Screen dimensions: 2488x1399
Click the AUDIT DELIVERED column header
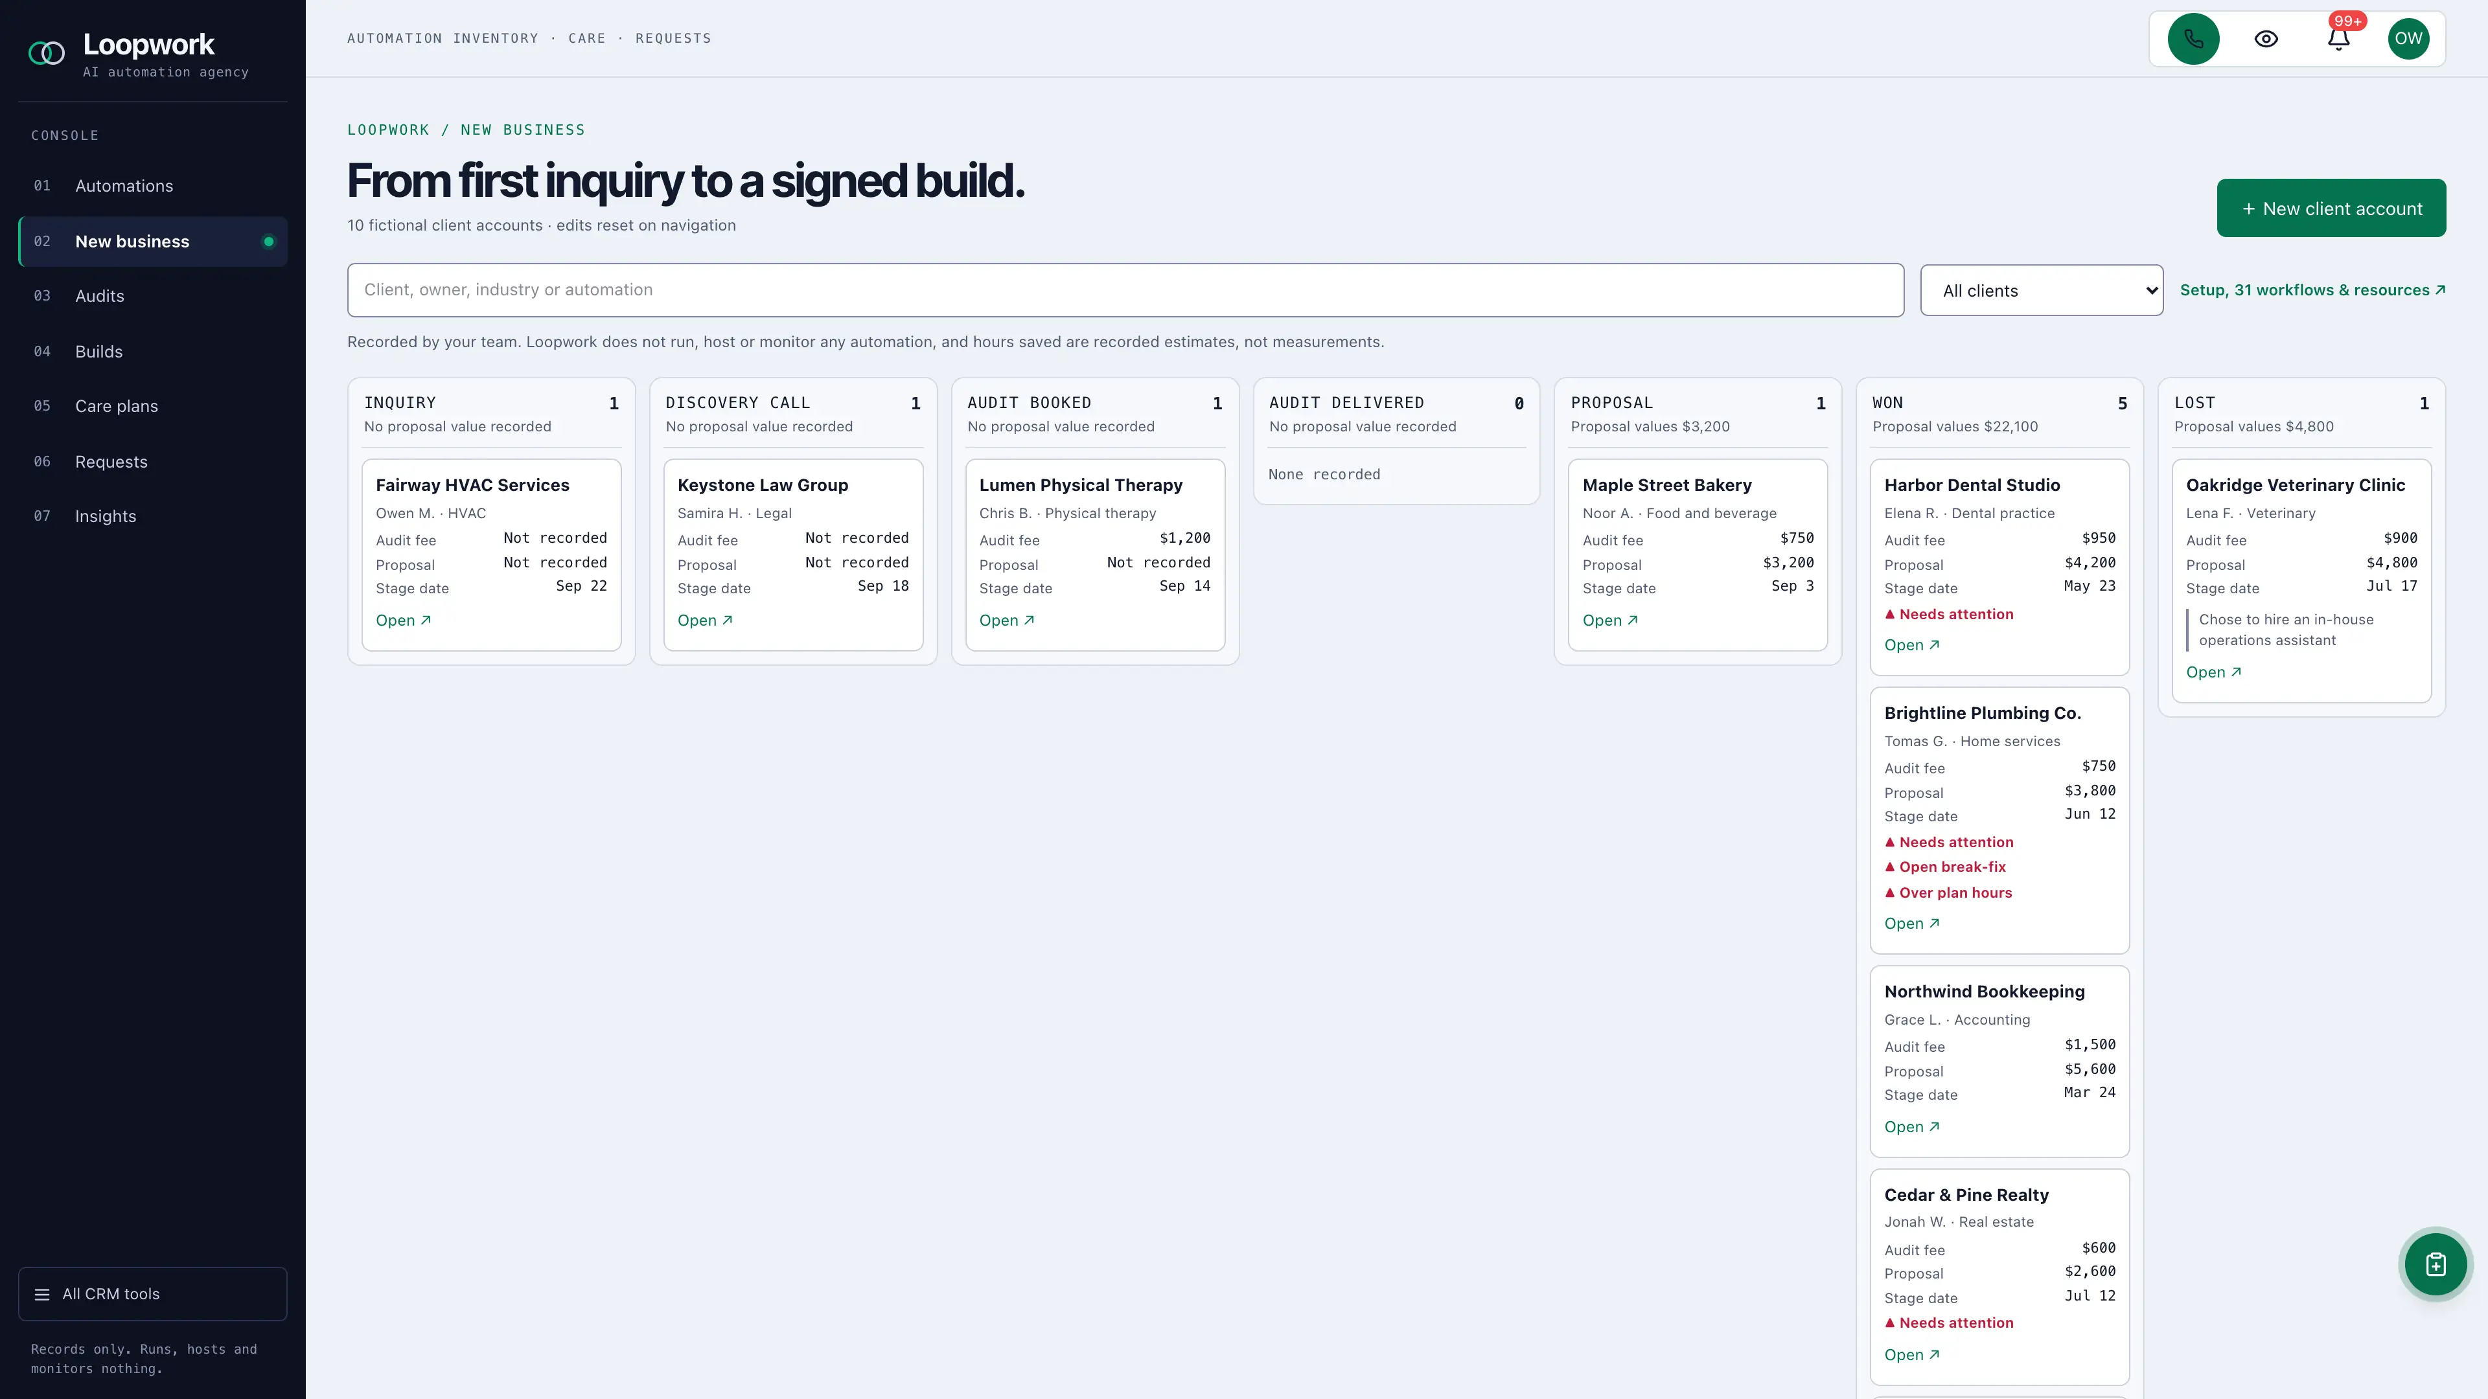tap(1346, 403)
